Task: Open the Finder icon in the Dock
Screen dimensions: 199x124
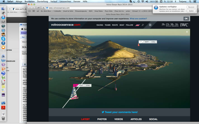Action: pos(3,9)
